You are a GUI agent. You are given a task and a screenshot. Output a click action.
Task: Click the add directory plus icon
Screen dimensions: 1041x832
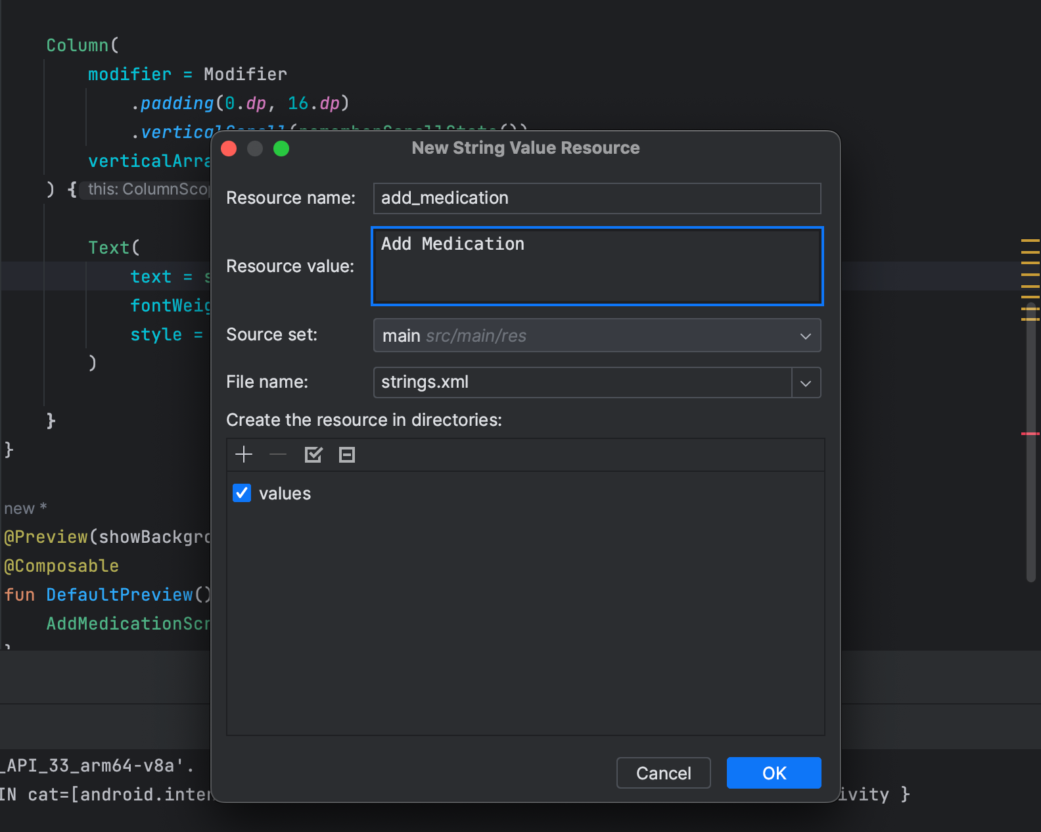tap(244, 454)
